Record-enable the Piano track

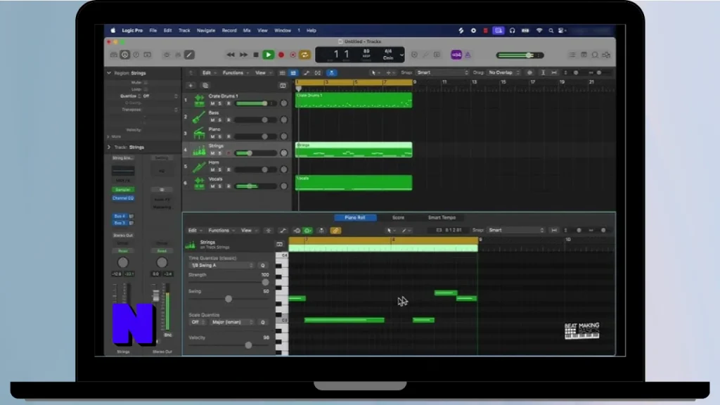[x=229, y=137]
